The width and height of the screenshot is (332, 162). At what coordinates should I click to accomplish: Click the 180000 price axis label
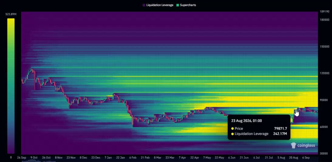[x=324, y=20]
